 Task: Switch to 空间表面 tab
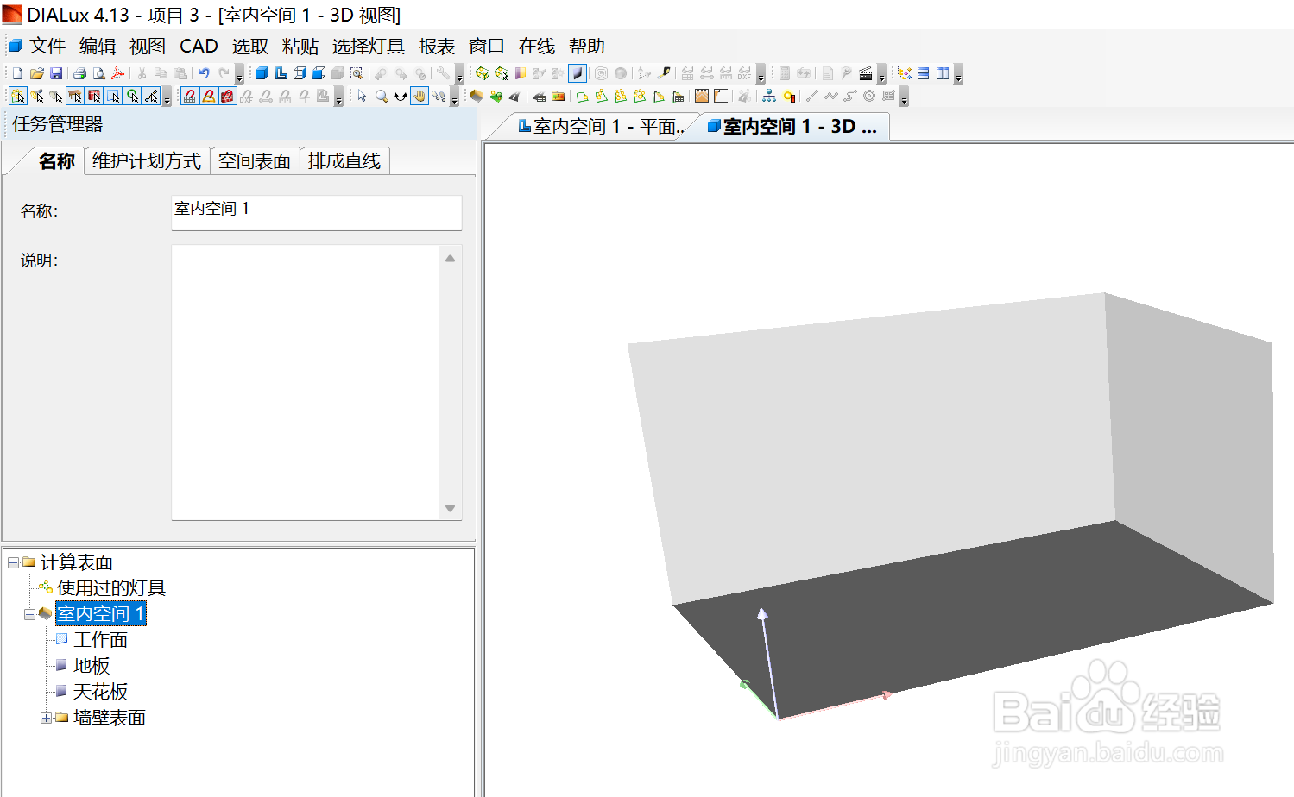pos(255,161)
